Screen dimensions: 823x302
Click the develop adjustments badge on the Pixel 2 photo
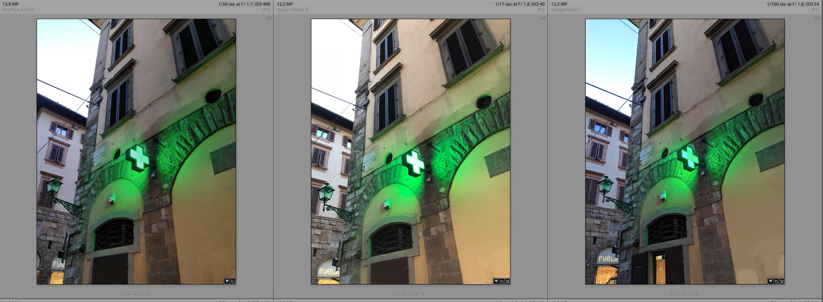(x=781, y=281)
